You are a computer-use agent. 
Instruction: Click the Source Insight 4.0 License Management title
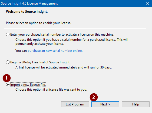pos(29,4)
